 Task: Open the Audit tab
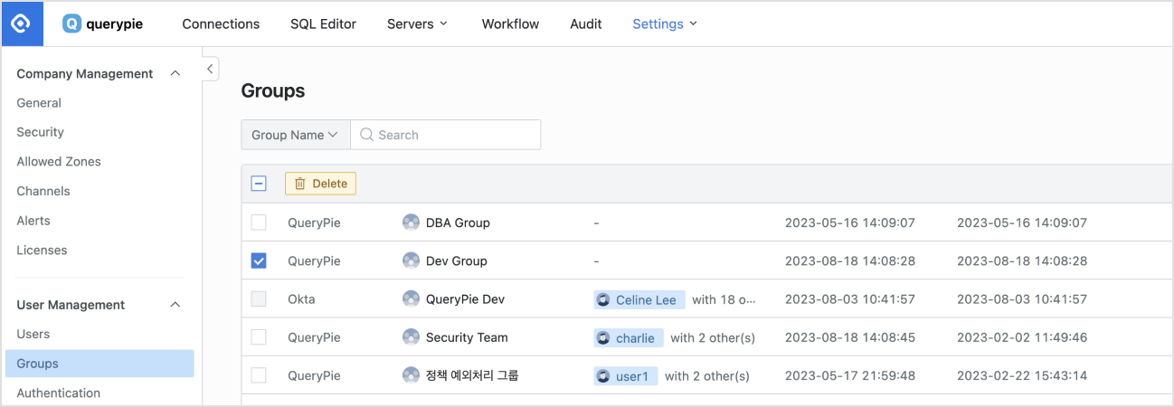click(586, 24)
